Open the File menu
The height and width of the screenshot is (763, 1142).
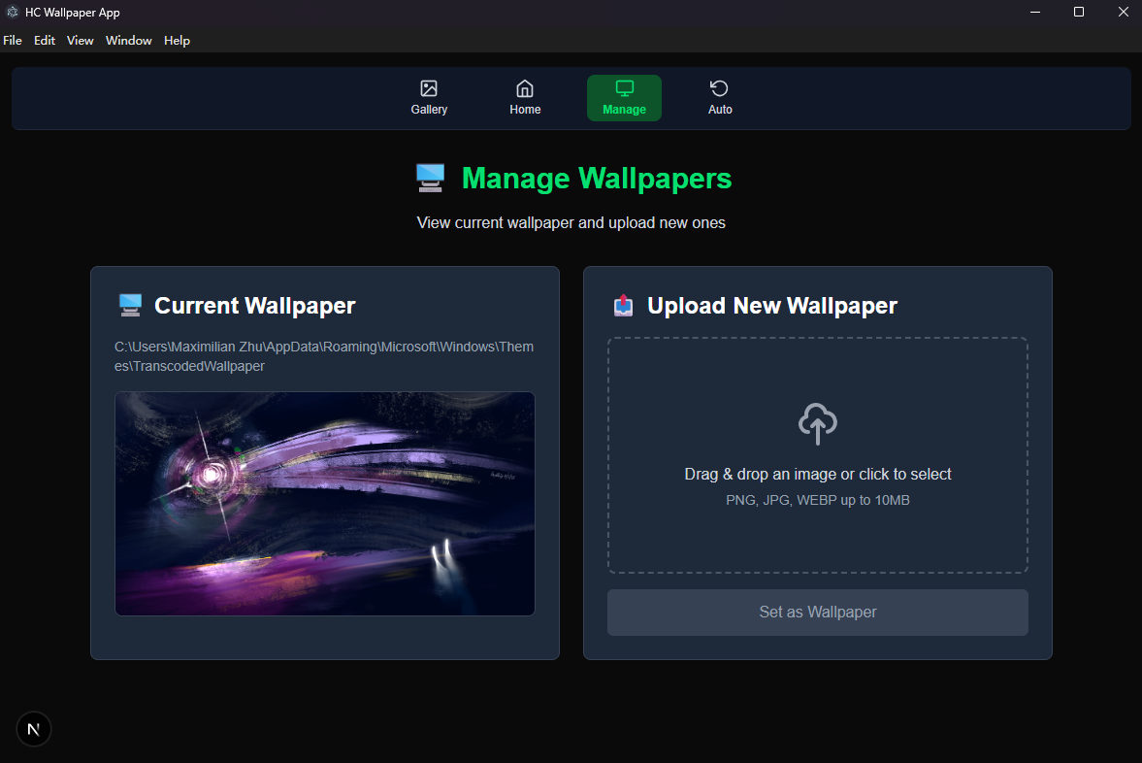click(x=13, y=40)
